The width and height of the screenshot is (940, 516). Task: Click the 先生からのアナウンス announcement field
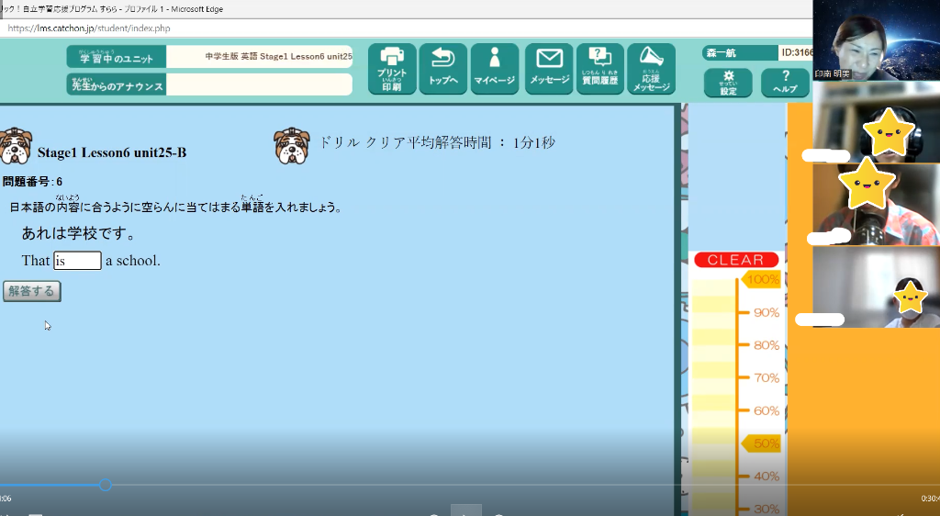[260, 85]
